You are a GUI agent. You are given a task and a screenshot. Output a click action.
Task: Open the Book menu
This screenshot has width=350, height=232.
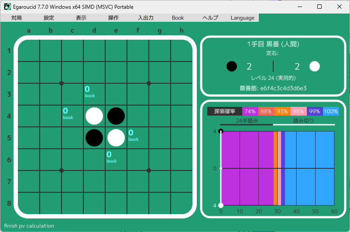click(178, 18)
